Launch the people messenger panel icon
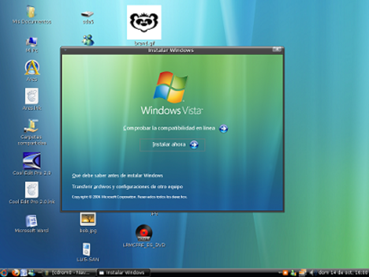 click(31, 273)
